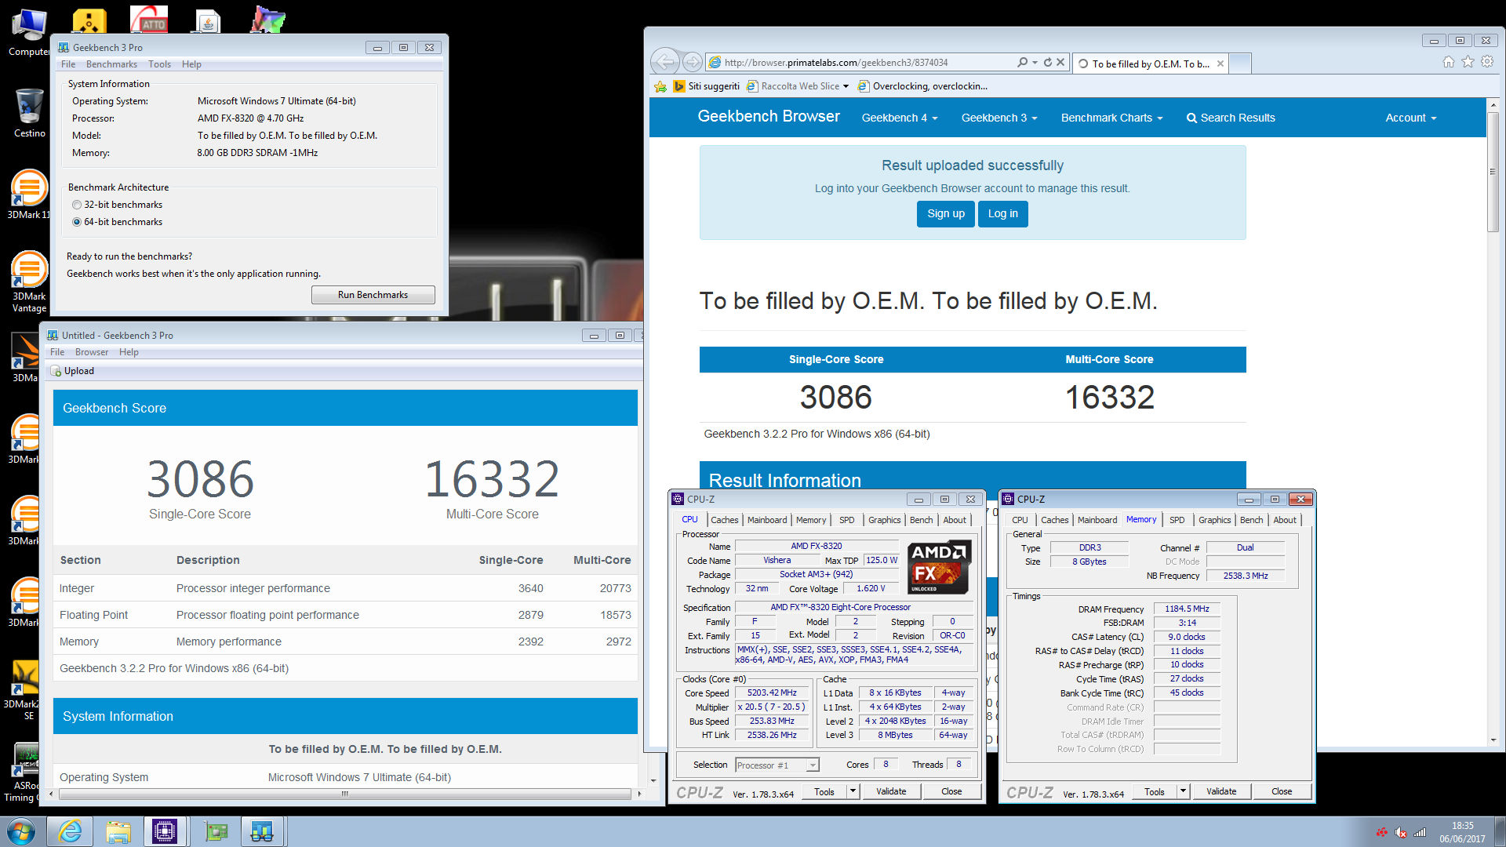Expand the Benchmark Charts dropdown

tap(1111, 118)
